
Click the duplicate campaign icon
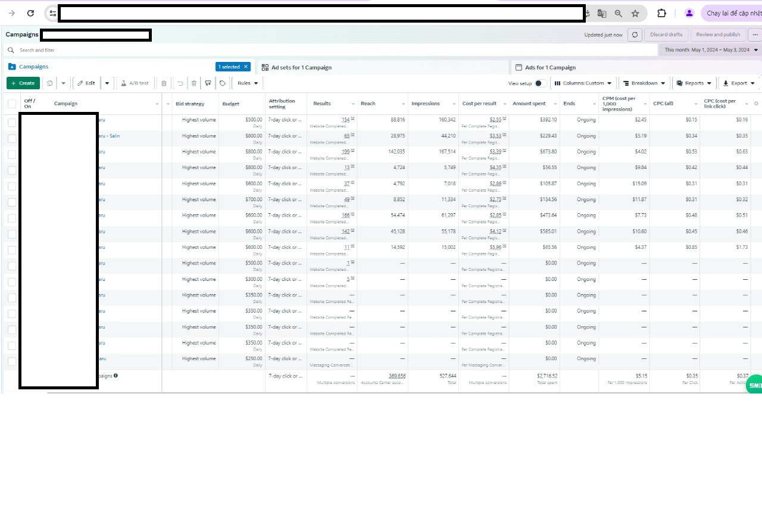coord(50,83)
